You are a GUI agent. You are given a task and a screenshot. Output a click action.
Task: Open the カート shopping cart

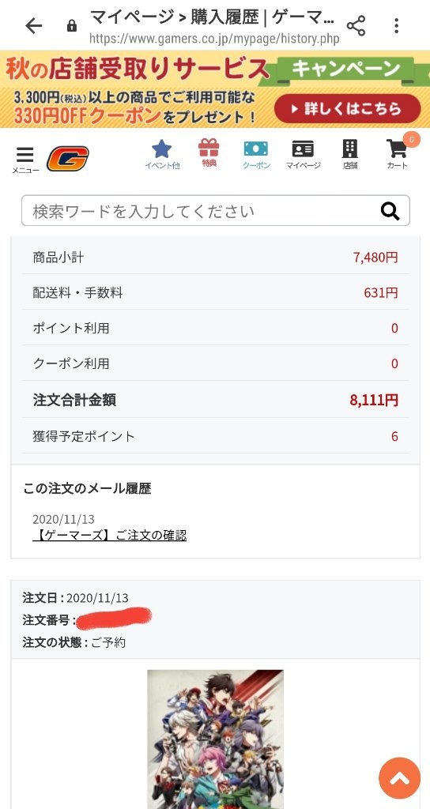click(x=398, y=153)
